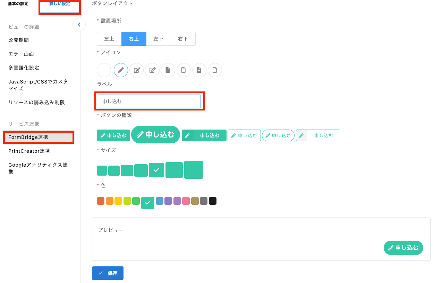Choose the large rounded pill button style
Screen dimensions: 434x283
(x=155, y=135)
